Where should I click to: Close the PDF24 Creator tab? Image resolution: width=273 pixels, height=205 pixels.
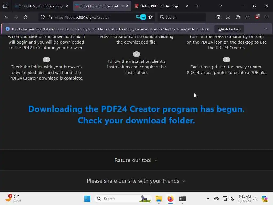coord(127,6)
